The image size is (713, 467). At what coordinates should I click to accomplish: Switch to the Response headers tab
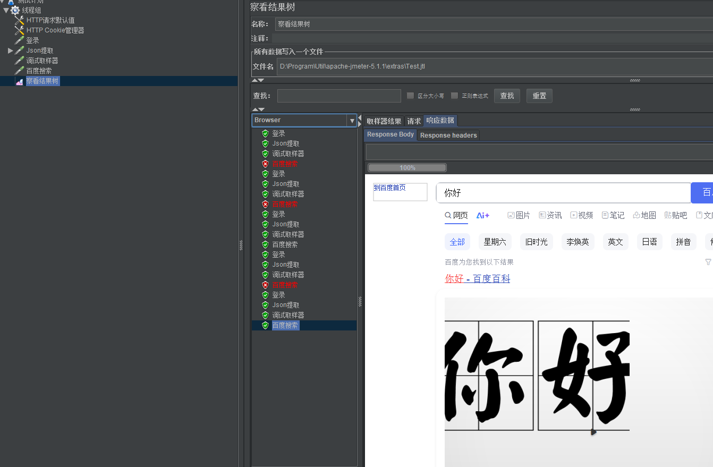pos(448,135)
